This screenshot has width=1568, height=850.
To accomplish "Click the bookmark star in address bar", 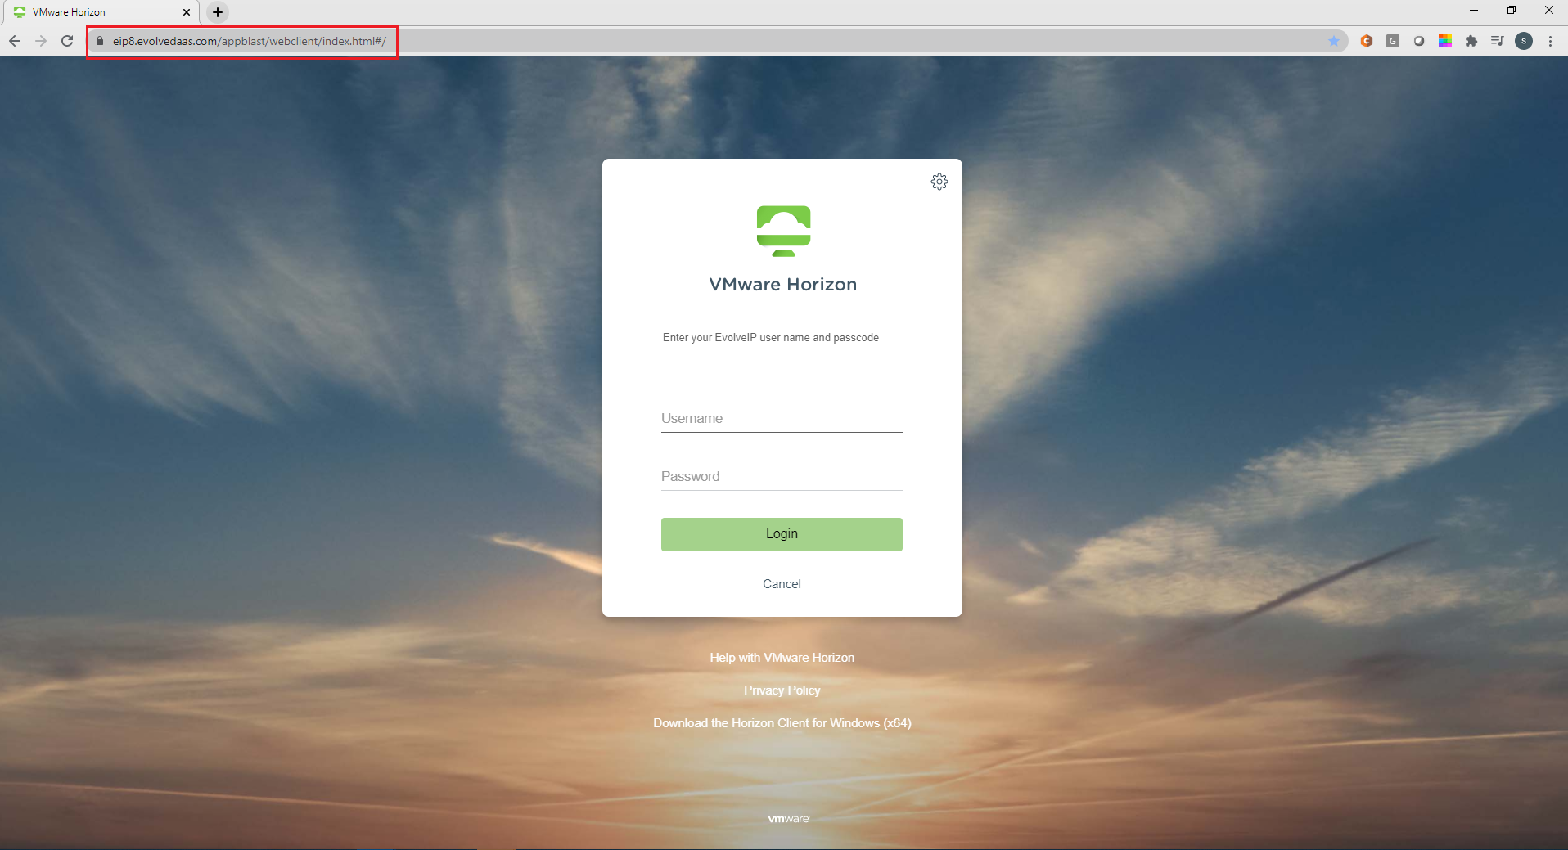I will 1334,41.
